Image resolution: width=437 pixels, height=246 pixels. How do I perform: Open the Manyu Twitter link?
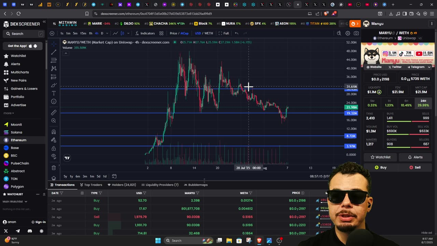395,67
